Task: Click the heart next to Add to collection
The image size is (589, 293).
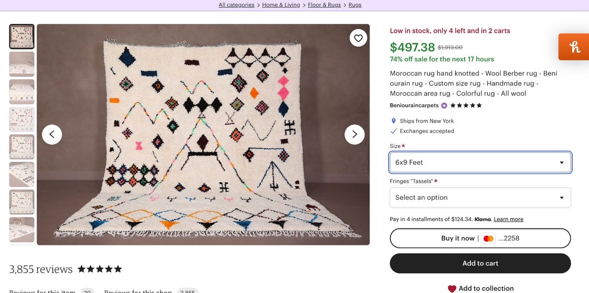Action: click(x=452, y=289)
